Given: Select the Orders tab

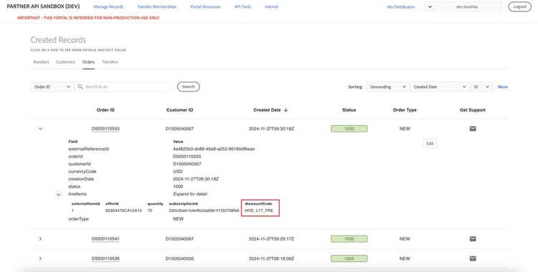Looking at the screenshot, I should pyautogui.click(x=88, y=62).
